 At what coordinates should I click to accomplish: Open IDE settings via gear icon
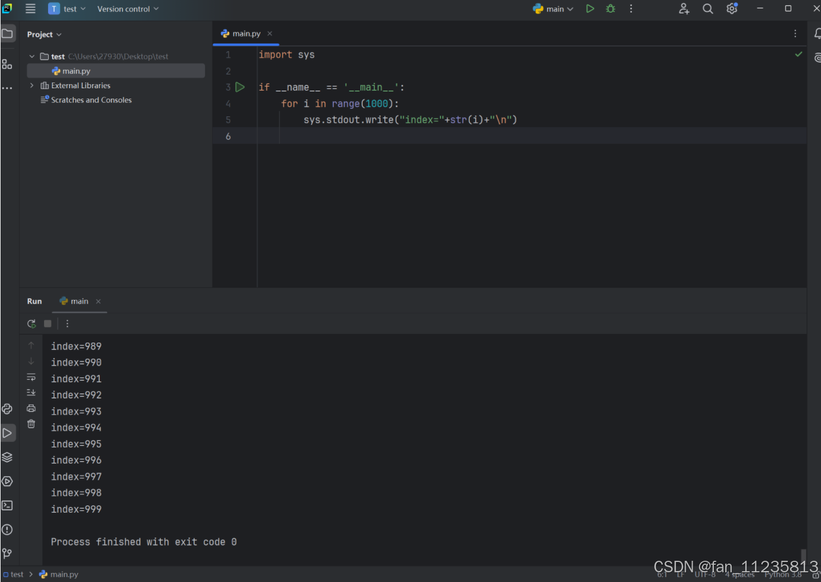coord(732,9)
